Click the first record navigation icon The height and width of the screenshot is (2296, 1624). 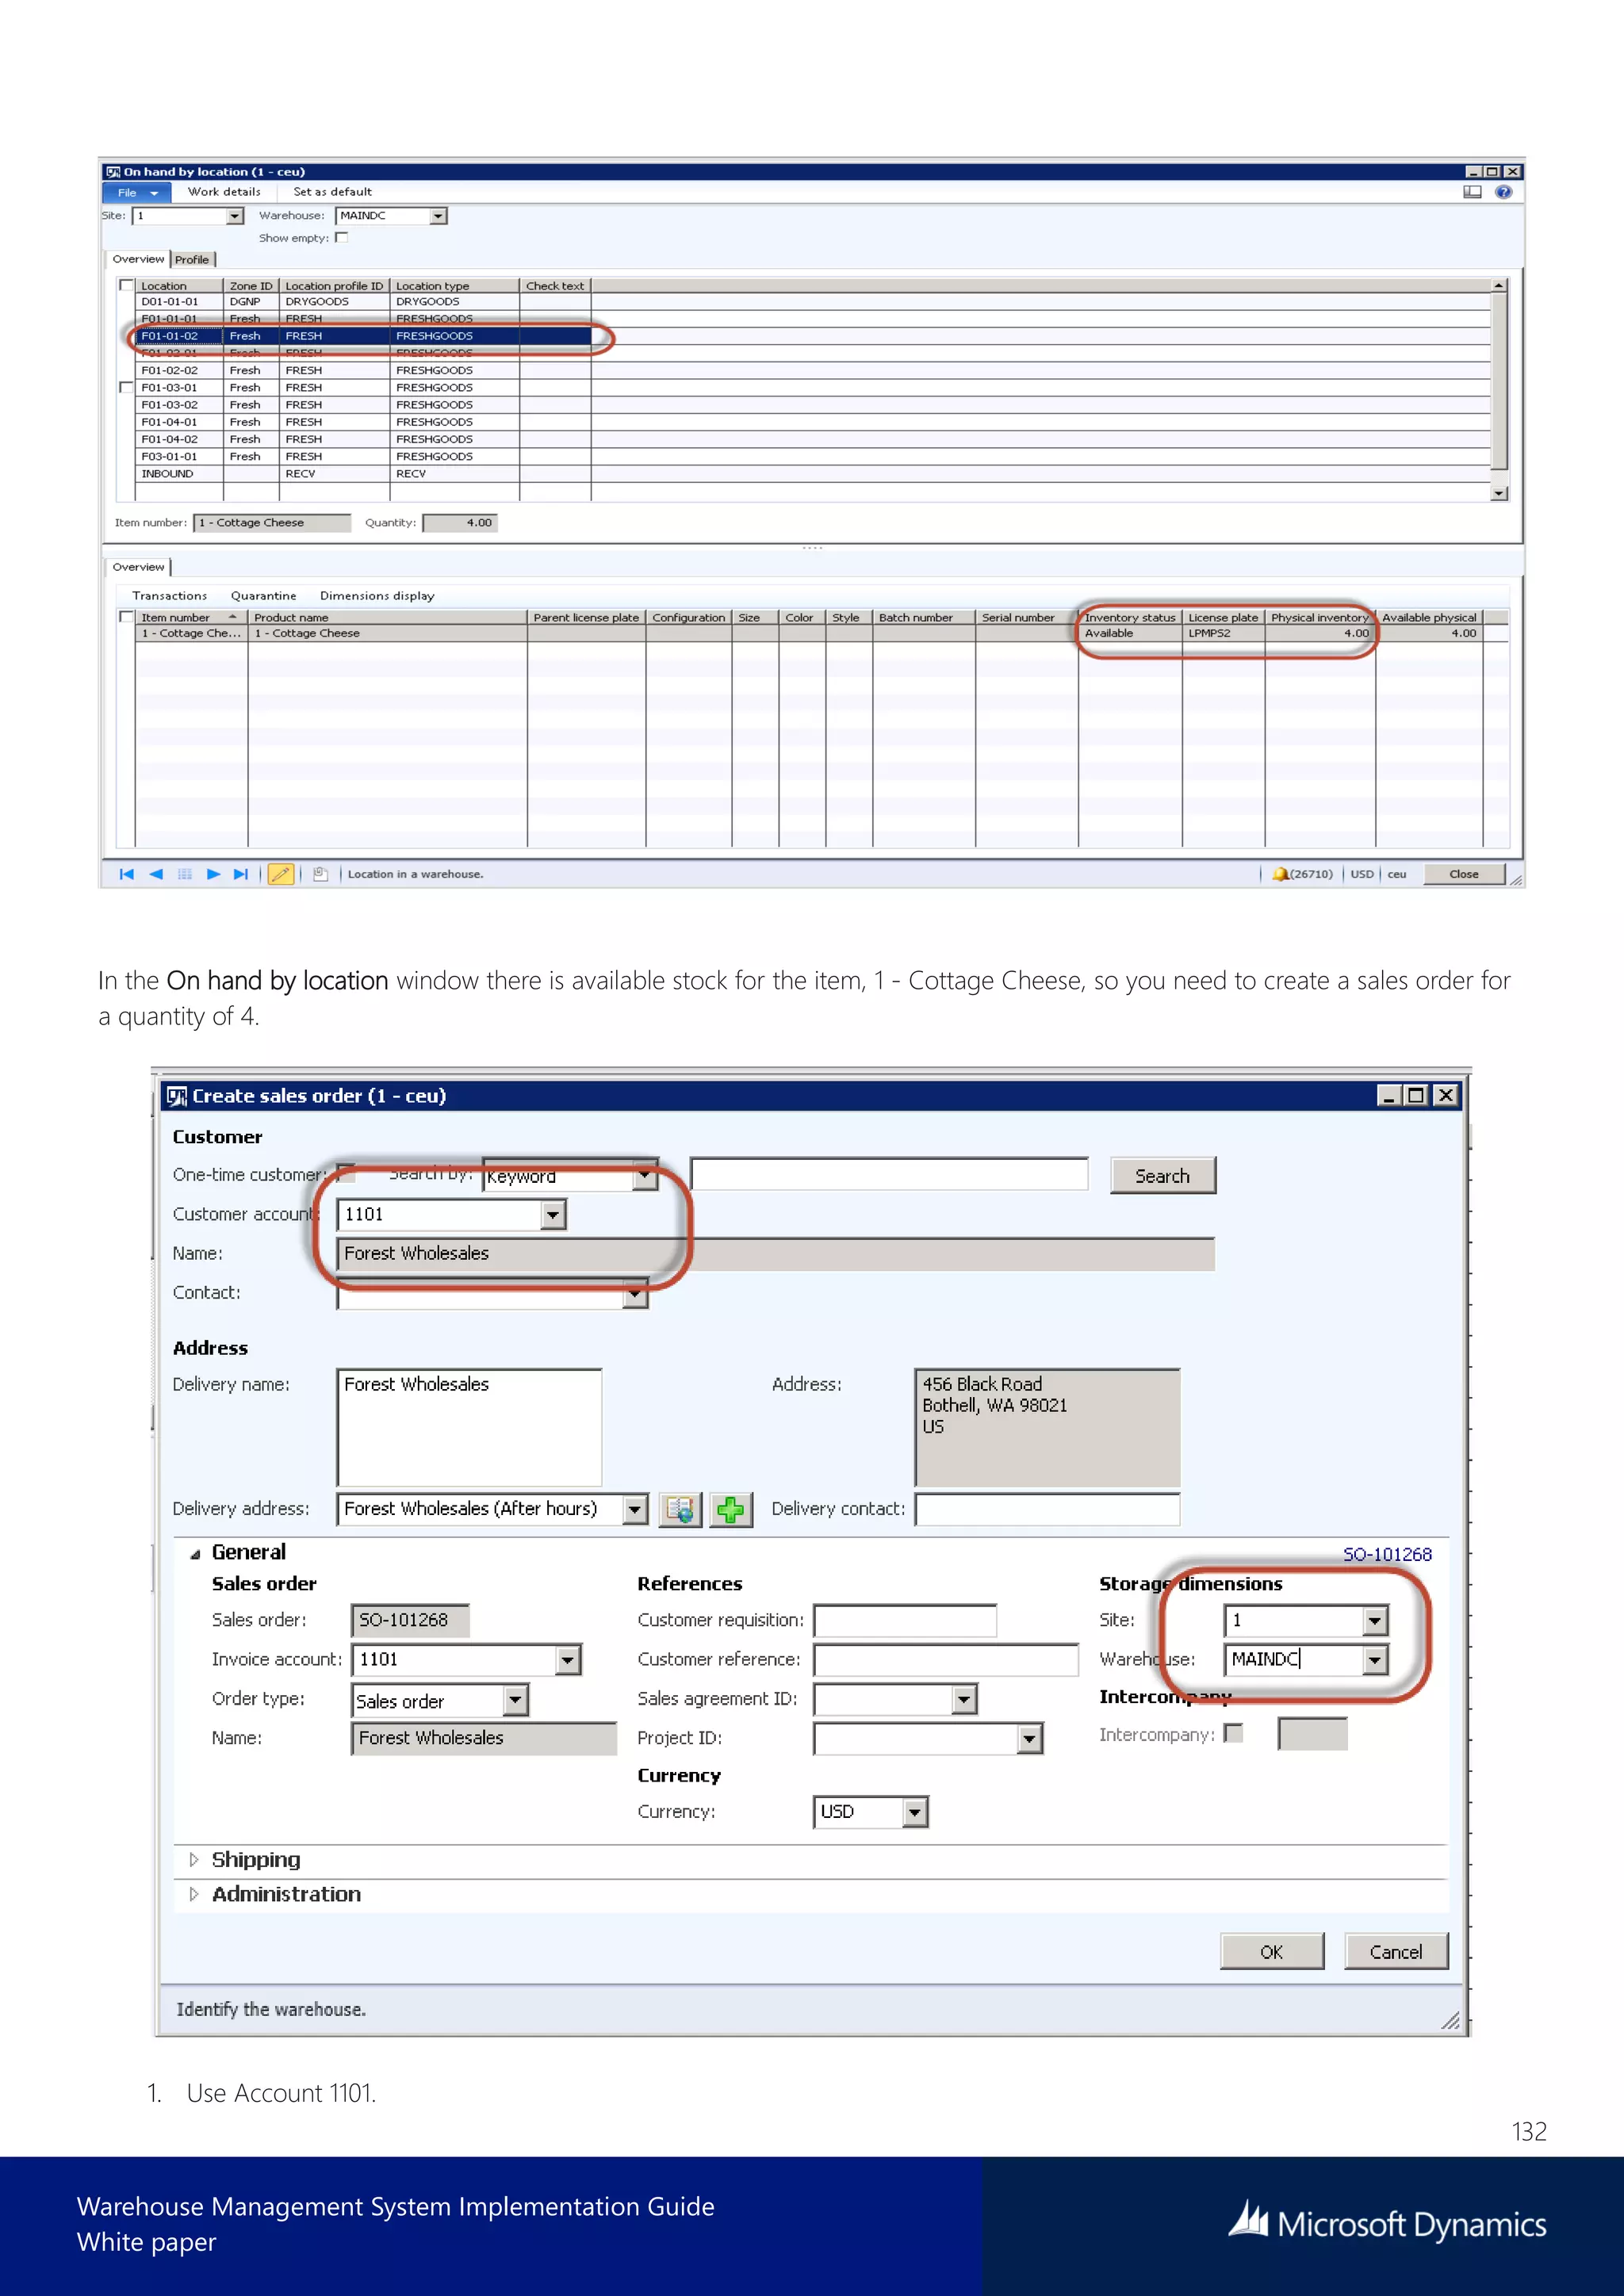pos(127,874)
